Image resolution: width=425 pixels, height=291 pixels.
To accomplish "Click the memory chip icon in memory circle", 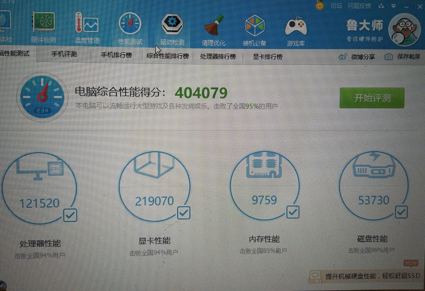I will [x=264, y=164].
